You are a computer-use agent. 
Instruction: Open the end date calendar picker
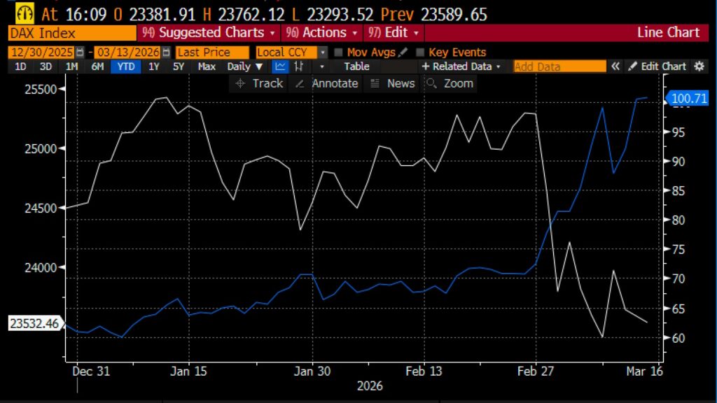point(166,52)
